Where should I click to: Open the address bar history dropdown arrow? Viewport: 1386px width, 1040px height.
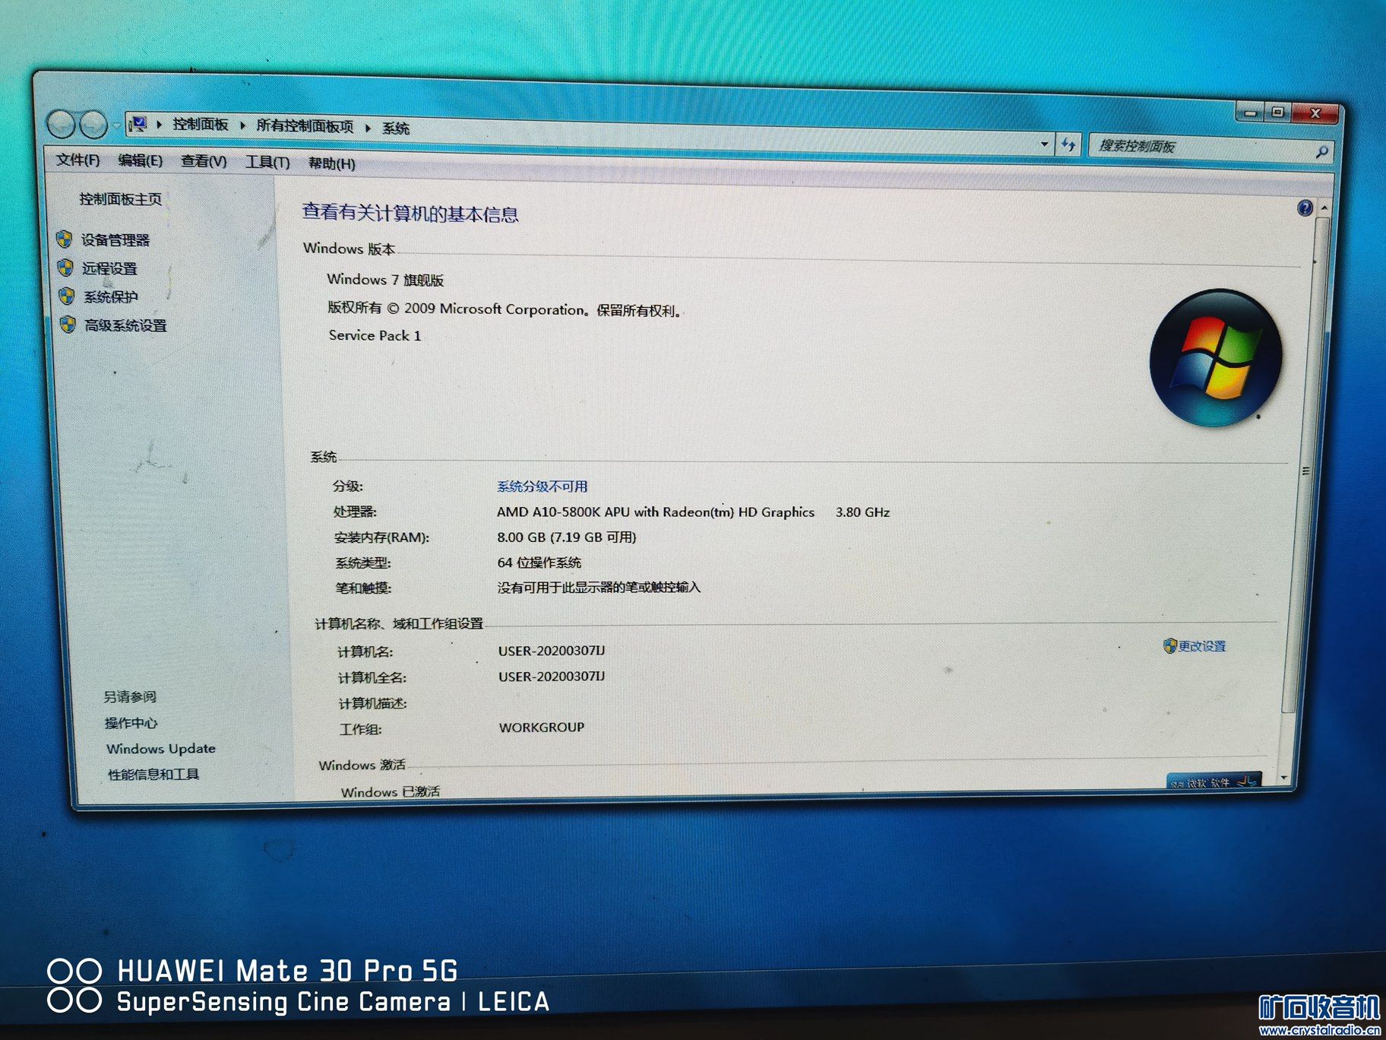1045,144
